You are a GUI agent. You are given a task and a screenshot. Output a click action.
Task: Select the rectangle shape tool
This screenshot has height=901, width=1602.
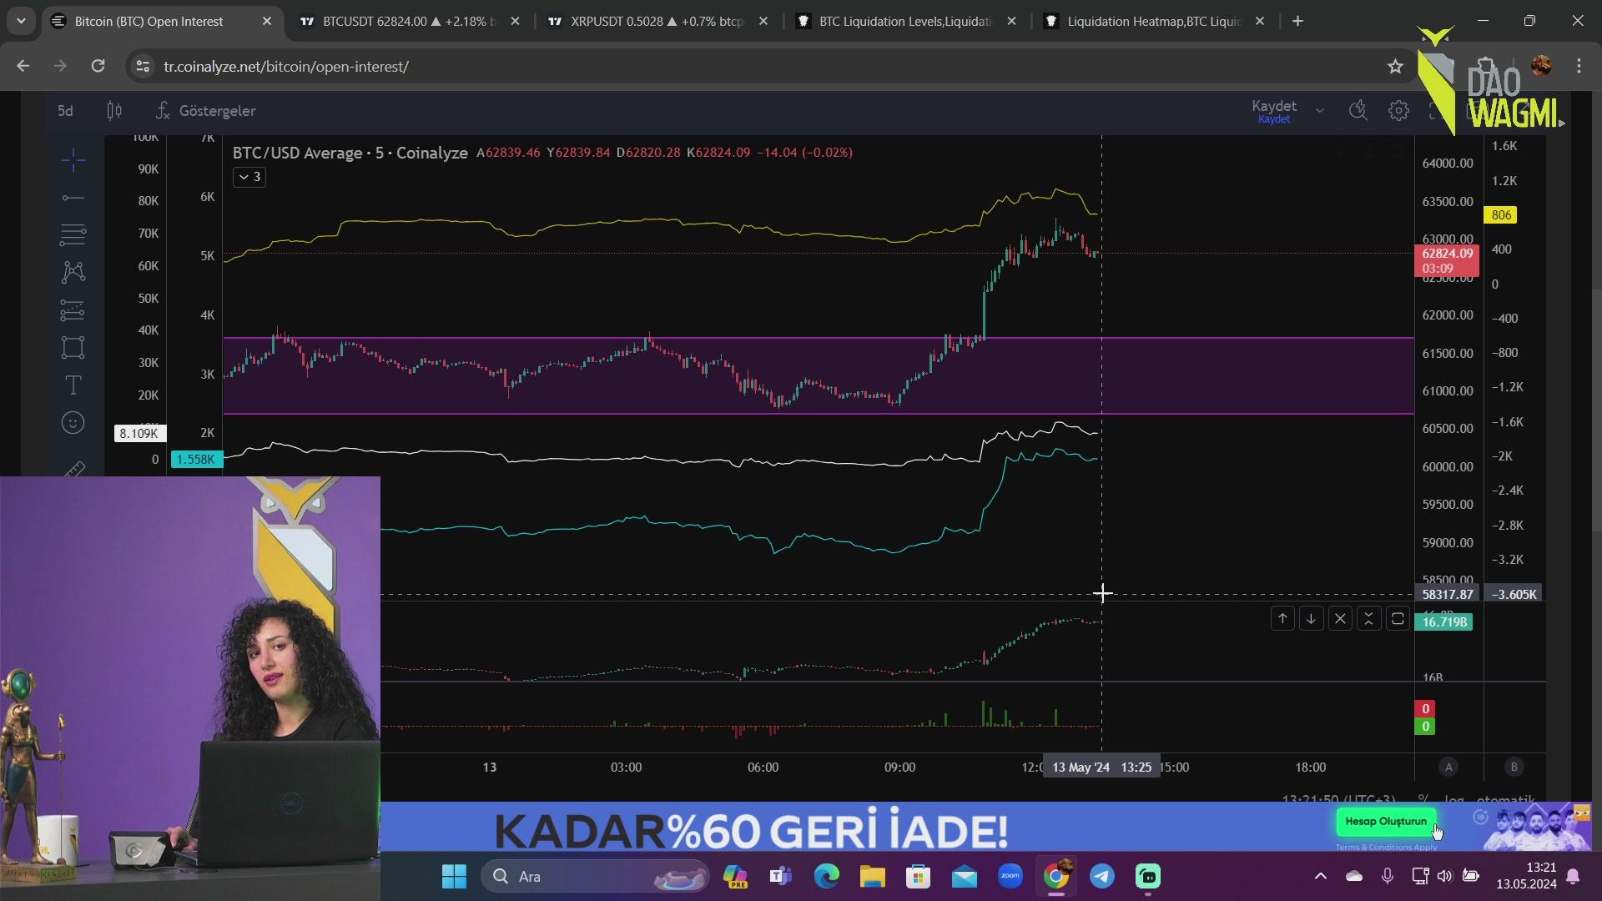point(73,347)
